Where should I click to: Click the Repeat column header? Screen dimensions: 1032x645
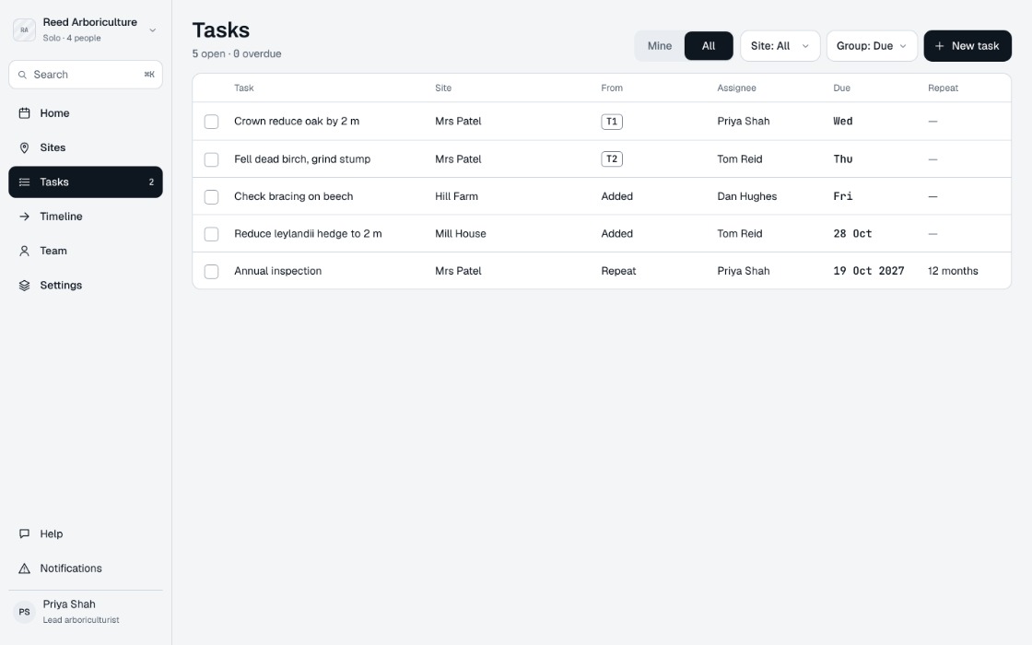944,88
